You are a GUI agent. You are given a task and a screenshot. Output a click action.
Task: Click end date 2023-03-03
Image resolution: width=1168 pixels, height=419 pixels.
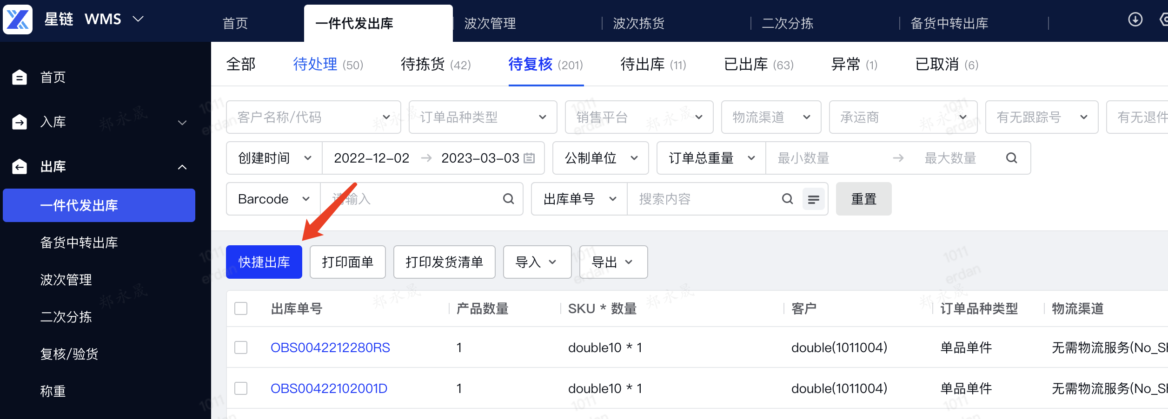[480, 158]
